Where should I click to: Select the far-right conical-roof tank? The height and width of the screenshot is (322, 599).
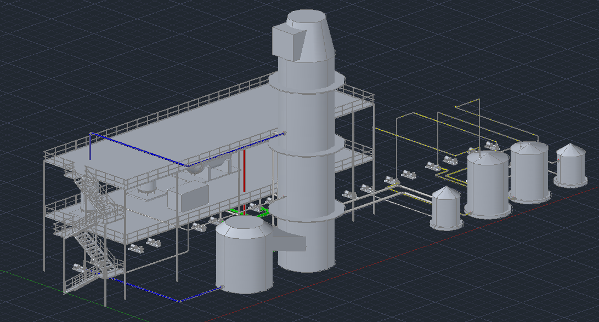570,165
